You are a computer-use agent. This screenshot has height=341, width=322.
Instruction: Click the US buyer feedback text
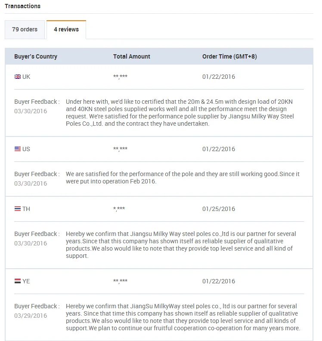(x=183, y=178)
